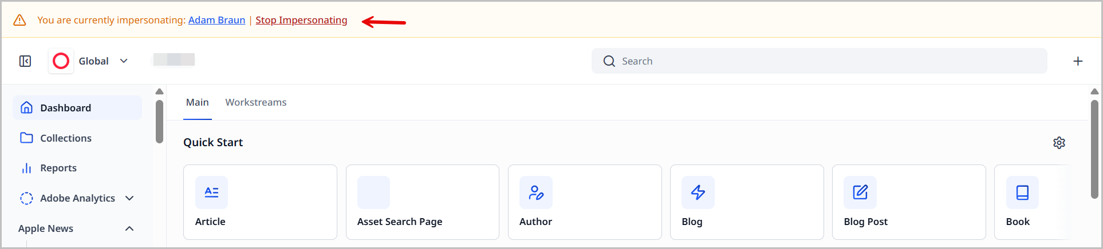
Task: Open Collections in the sidebar
Action: pyautogui.click(x=65, y=138)
